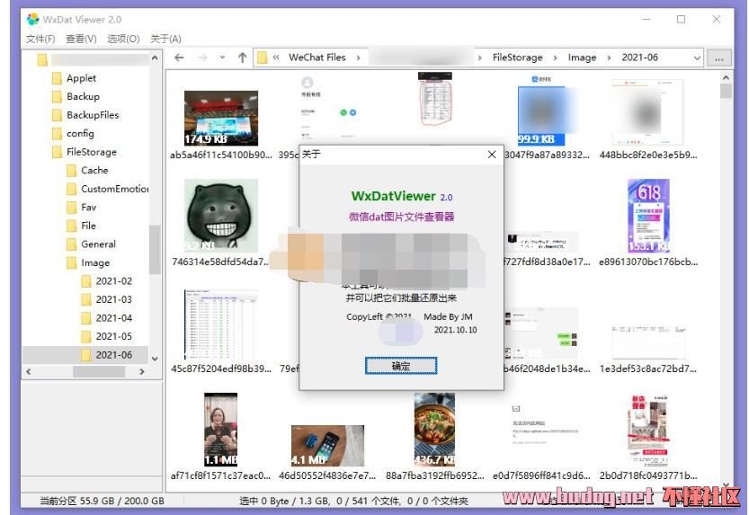
Task: Click the 当前分区 55.9 GB status text
Action: point(102,501)
